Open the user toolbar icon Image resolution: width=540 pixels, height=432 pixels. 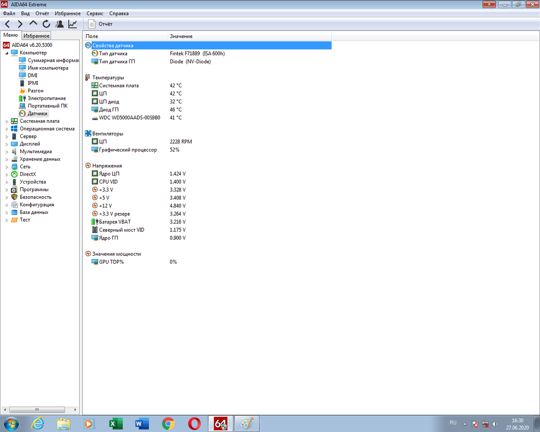click(x=59, y=24)
